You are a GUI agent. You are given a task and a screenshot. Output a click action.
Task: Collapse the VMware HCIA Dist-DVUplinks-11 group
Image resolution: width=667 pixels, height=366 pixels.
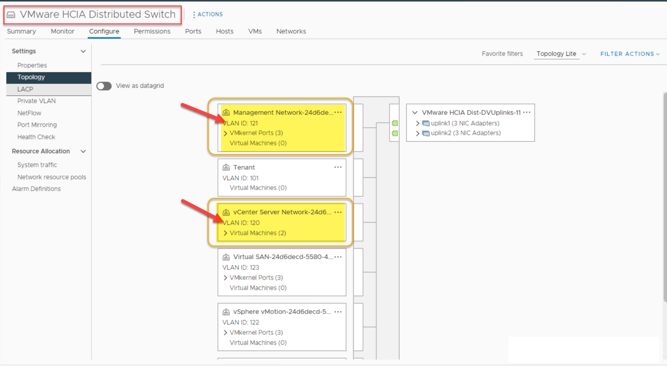point(415,112)
